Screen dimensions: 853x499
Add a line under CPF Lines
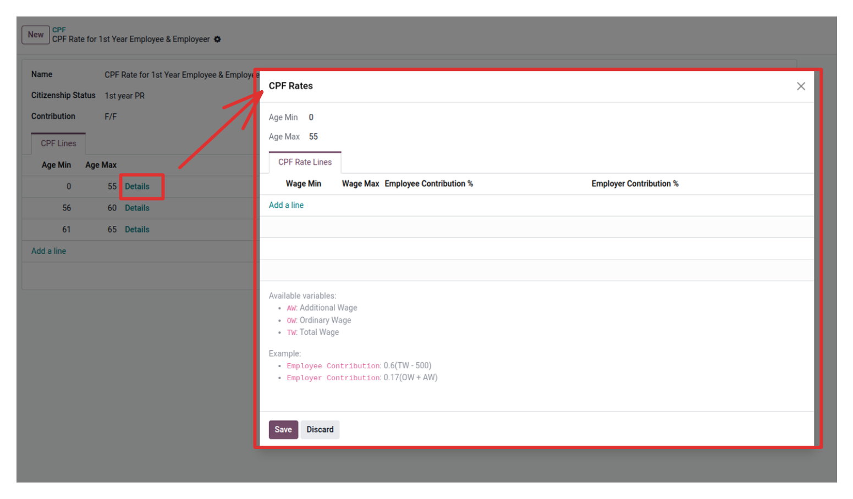pyautogui.click(x=48, y=251)
